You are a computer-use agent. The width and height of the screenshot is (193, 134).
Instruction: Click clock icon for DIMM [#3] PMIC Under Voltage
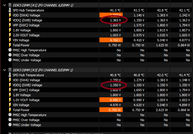[x=10, y=125]
